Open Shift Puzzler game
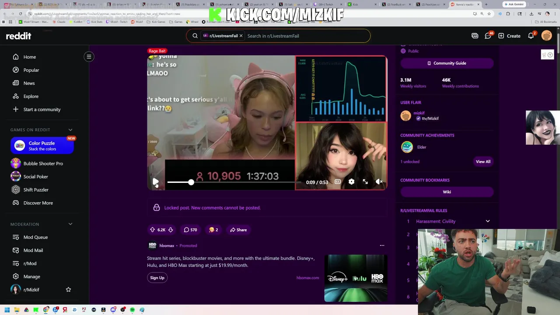Image resolution: width=560 pixels, height=315 pixels. (x=36, y=190)
